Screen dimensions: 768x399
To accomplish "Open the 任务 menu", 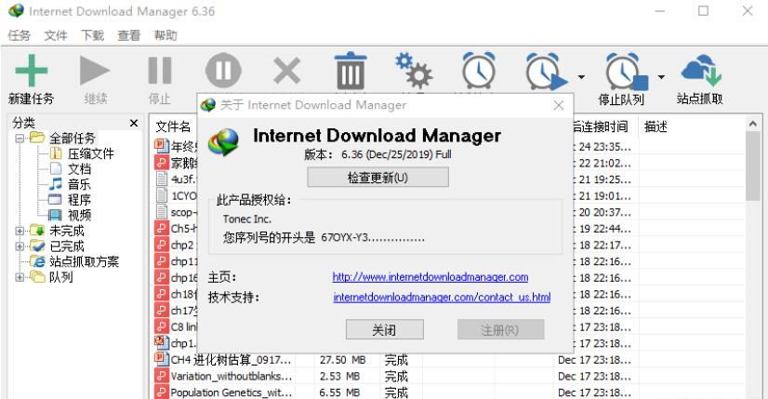I will click(x=20, y=35).
